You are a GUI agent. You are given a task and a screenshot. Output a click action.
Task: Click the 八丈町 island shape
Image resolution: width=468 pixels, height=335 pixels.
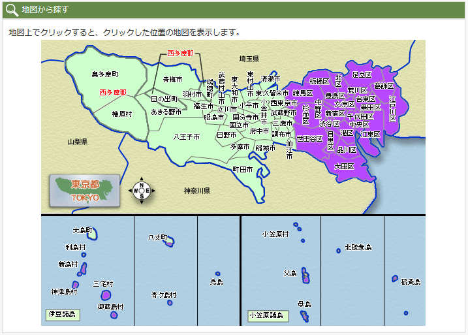pos(170,243)
